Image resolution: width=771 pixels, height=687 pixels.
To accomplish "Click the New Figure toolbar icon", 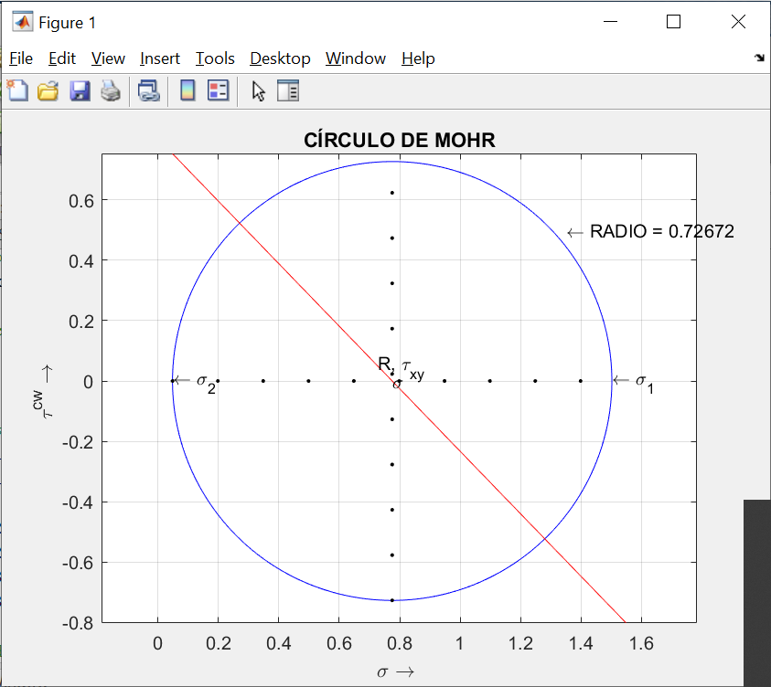I will point(17,90).
